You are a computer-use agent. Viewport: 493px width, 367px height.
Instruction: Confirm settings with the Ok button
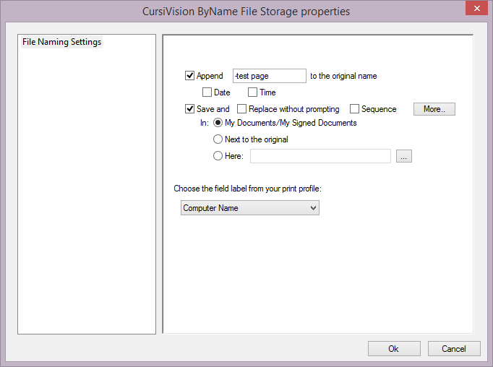coord(393,349)
